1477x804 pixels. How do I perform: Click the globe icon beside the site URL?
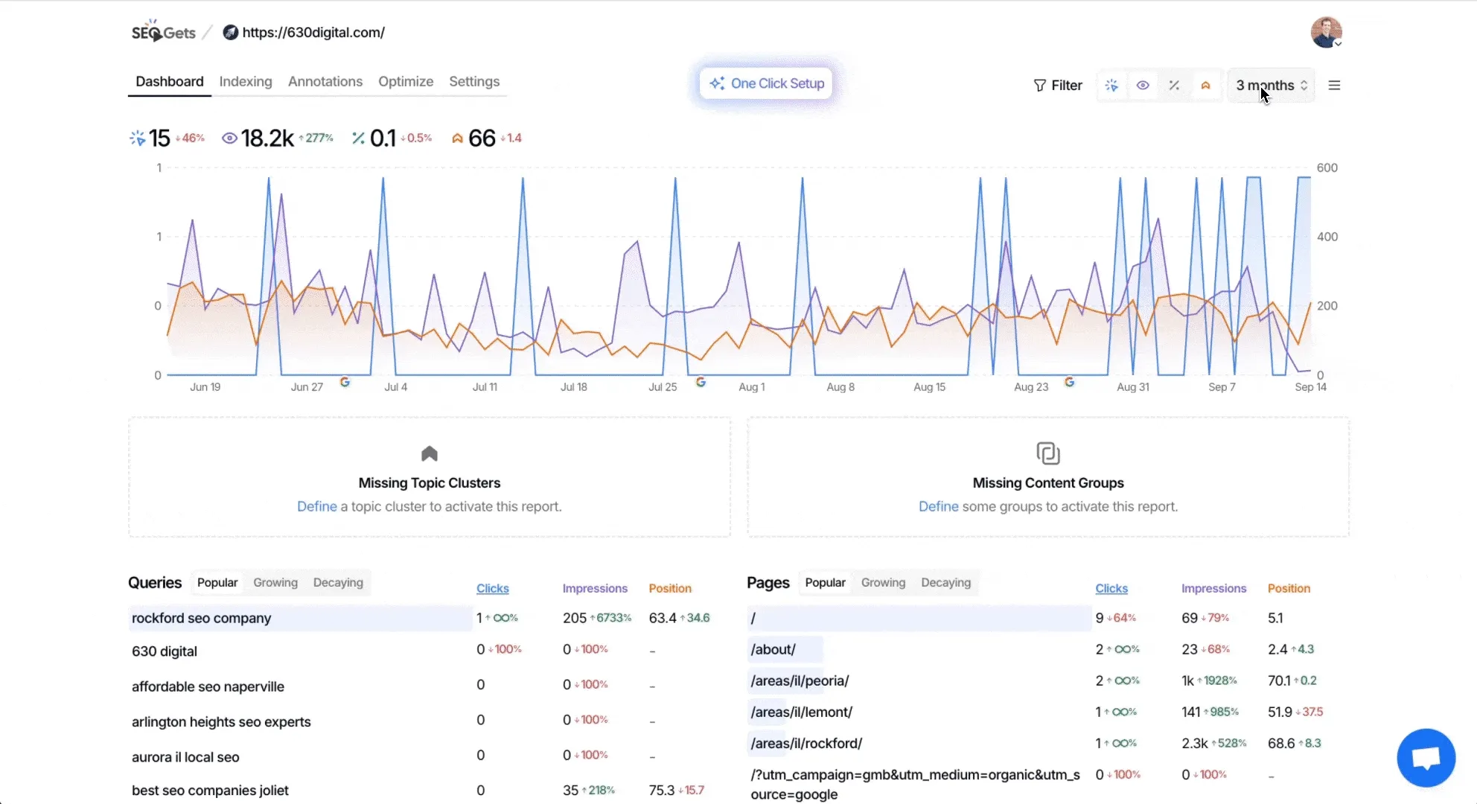(x=230, y=32)
